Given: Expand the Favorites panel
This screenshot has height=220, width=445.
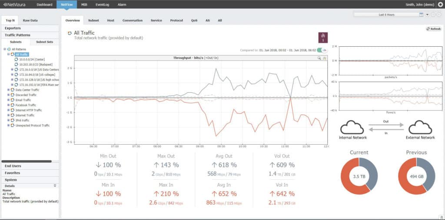Looking at the screenshot, I should 30,173.
